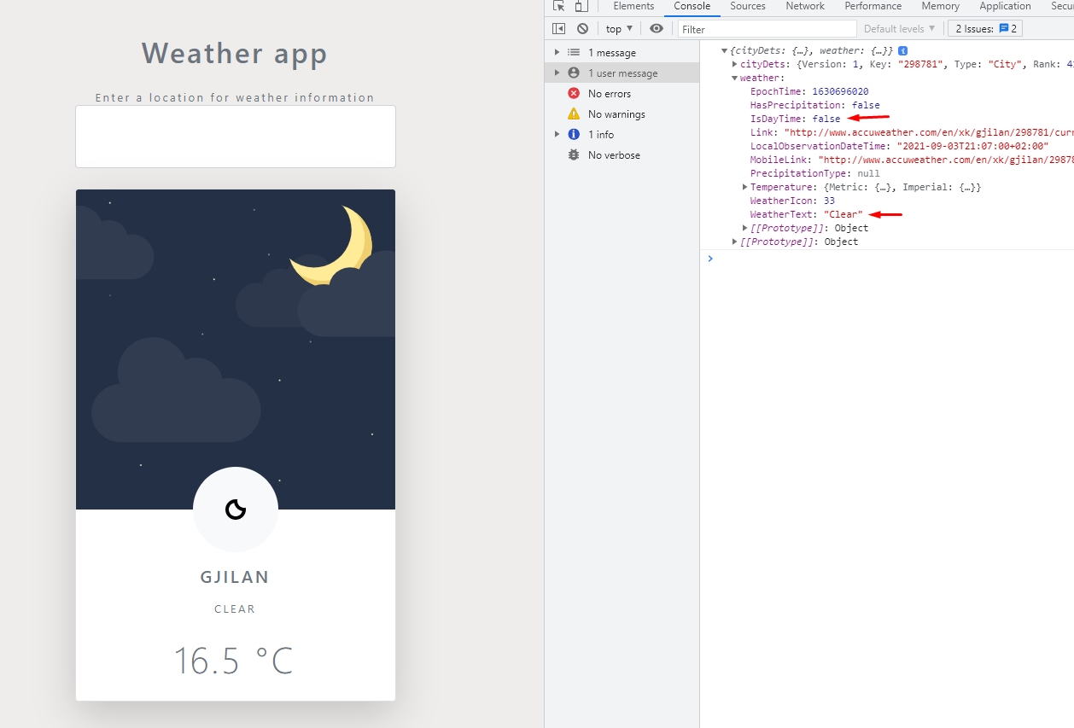The image size is (1074, 728).
Task: Create a live expression with the eye icon
Action: tap(657, 28)
